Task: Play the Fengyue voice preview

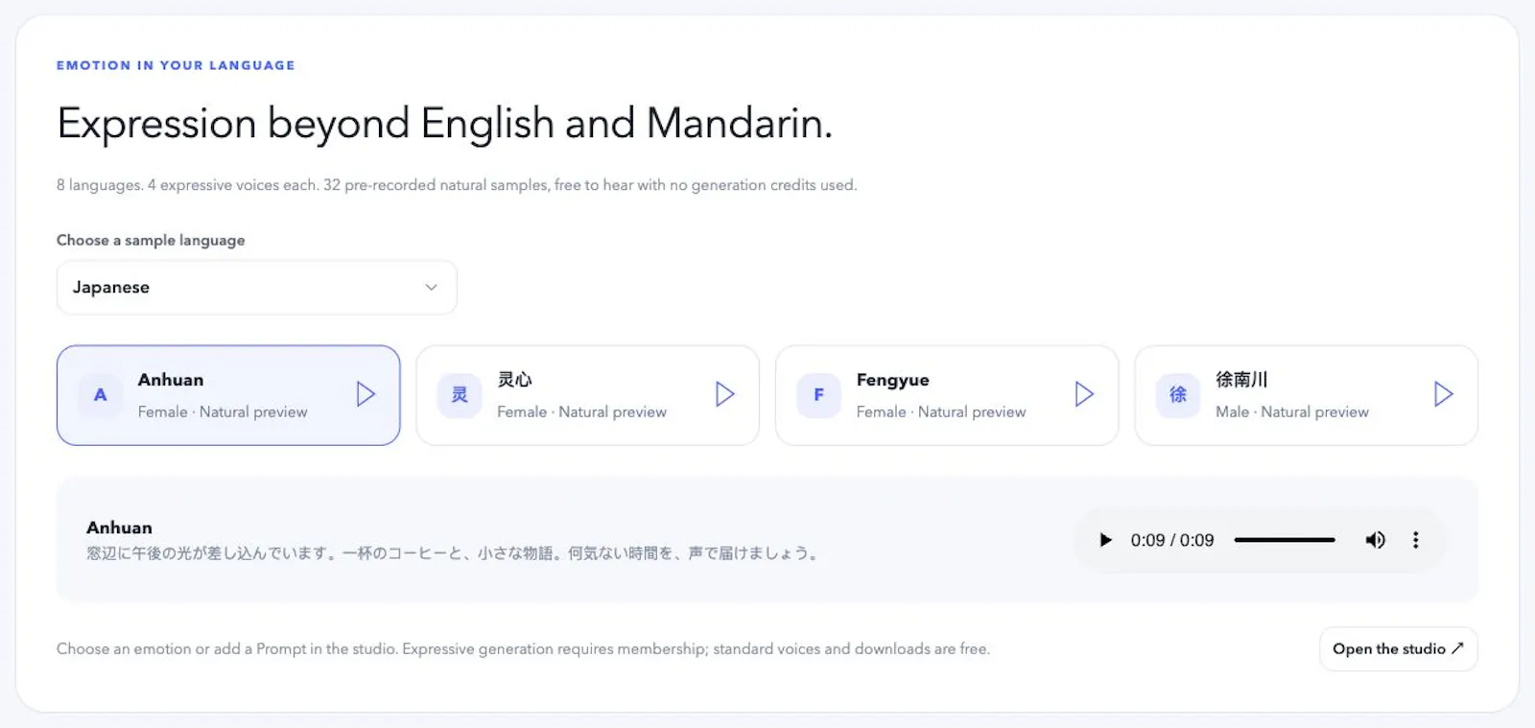Action: tap(1084, 394)
